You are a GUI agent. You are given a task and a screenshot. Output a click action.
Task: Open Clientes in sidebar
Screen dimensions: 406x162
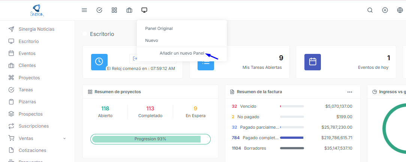pyautogui.click(x=27, y=65)
